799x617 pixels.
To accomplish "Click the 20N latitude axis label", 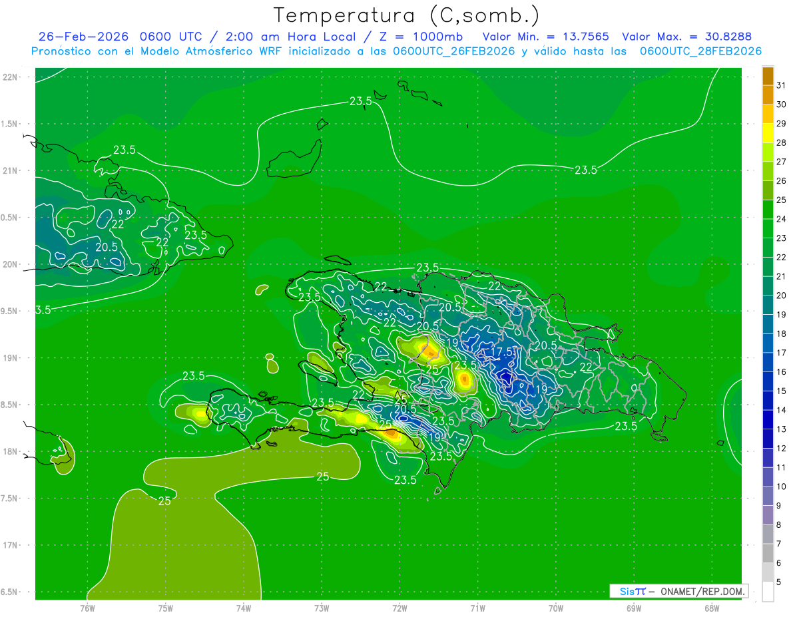I will [x=11, y=264].
